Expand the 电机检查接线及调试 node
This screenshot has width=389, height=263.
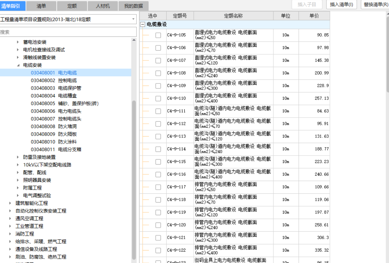(x=18, y=50)
